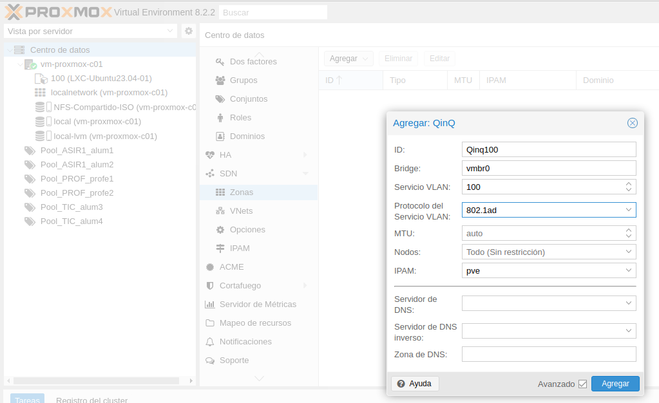659x403 pixels.
Task: Switch to Registro del cluster tab
Action: click(x=91, y=400)
